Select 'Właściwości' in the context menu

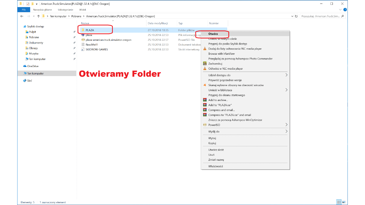point(215,166)
